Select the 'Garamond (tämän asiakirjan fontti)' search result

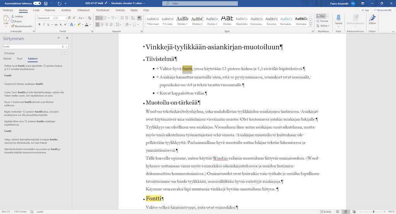click(24, 84)
